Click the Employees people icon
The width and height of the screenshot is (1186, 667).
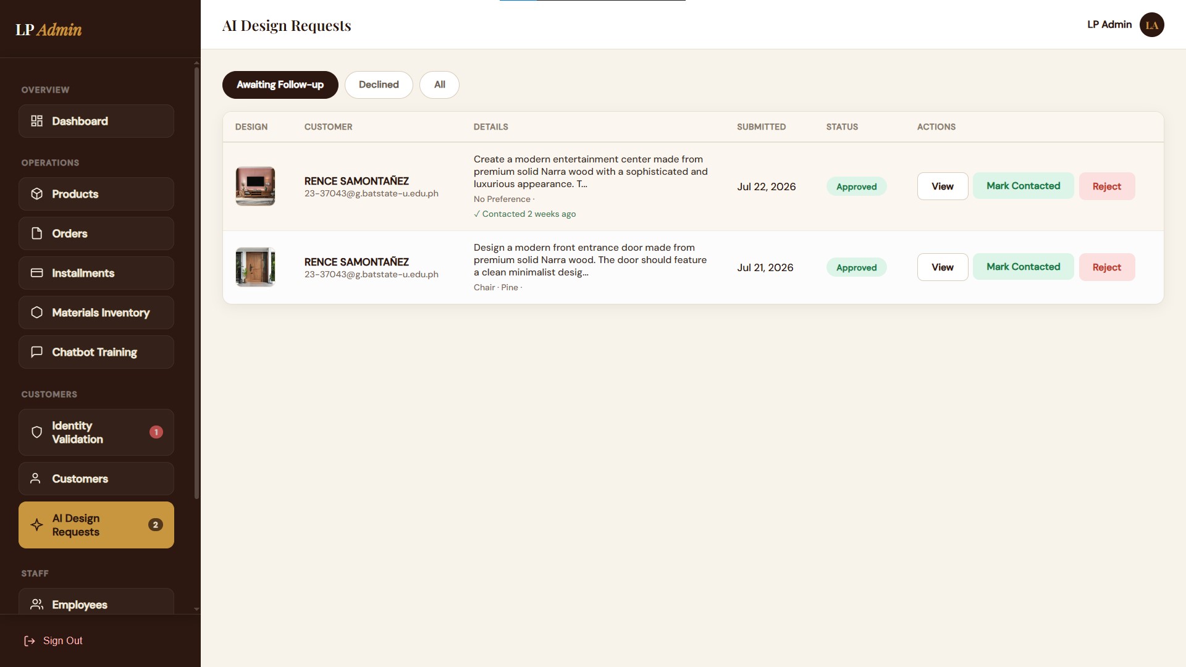37,605
